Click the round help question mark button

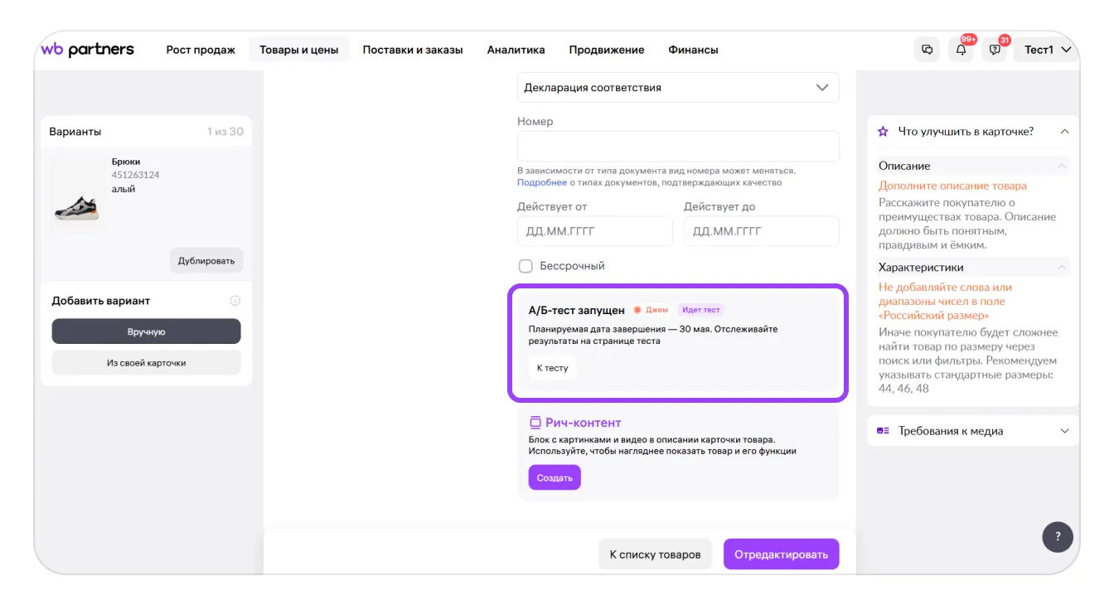(1057, 536)
